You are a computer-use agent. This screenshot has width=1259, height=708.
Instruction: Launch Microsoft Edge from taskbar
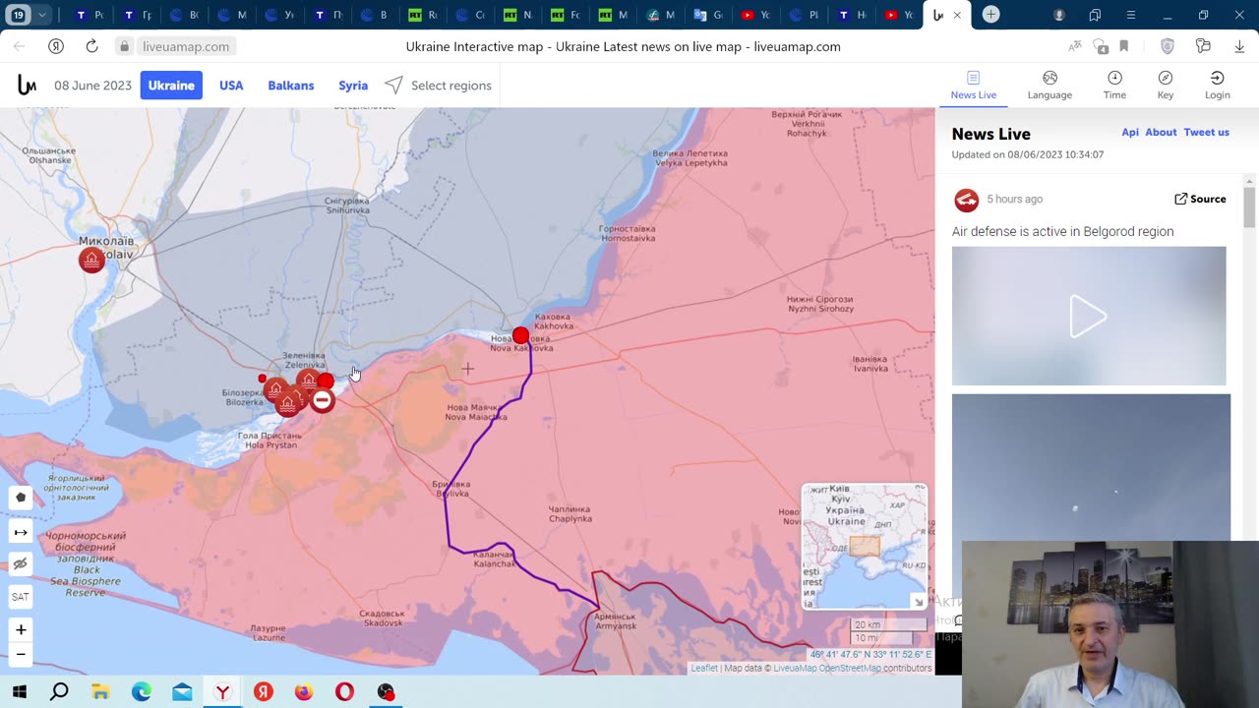[x=142, y=692]
